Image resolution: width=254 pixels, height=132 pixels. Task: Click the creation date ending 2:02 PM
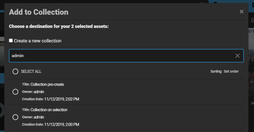pos(62,99)
